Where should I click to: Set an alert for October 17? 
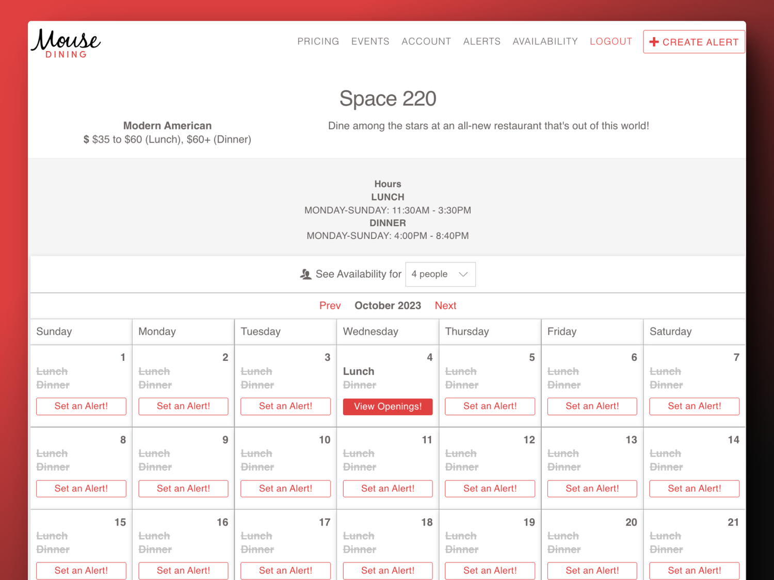[285, 571]
